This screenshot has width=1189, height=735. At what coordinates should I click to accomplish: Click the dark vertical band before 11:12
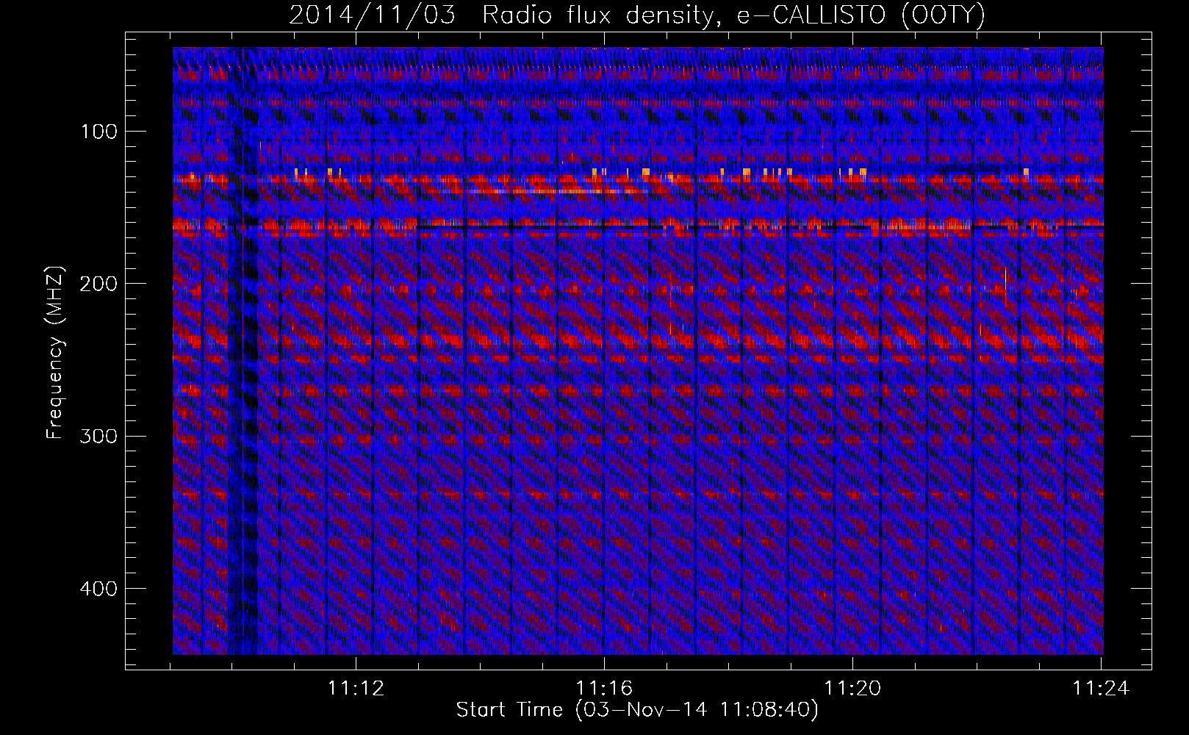click(243, 367)
